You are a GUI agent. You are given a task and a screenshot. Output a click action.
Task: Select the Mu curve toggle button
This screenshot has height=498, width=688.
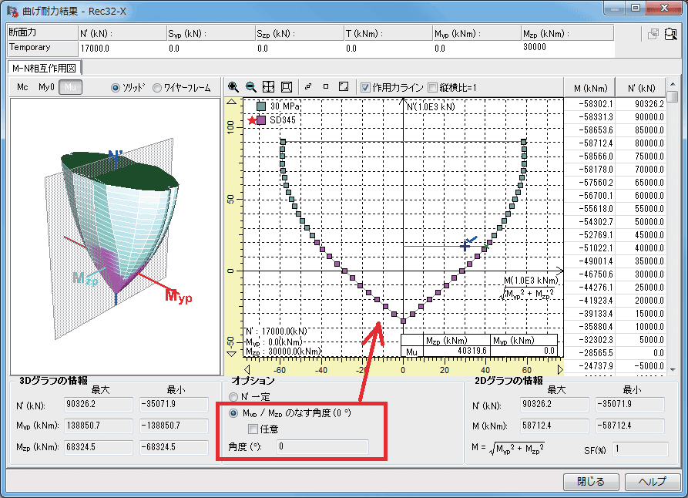70,87
